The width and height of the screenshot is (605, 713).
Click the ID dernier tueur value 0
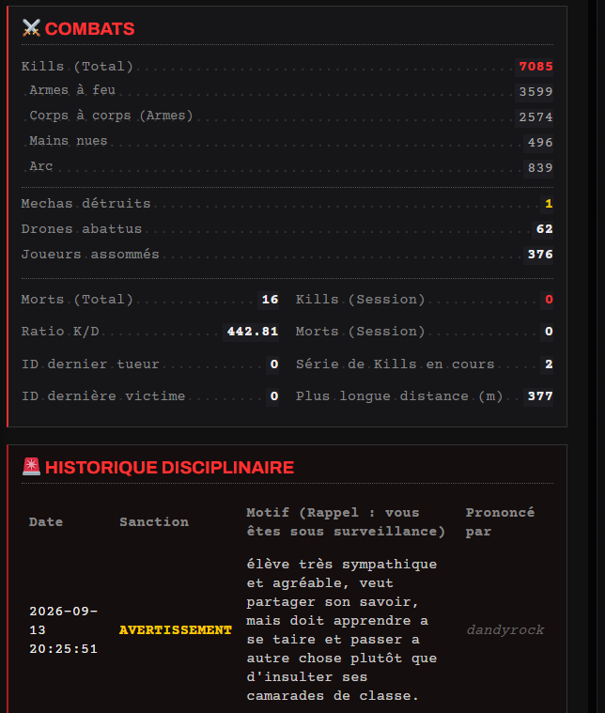(x=273, y=364)
